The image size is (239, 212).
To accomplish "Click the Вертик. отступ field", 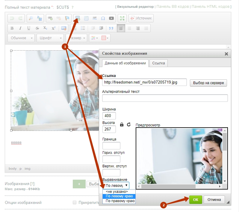I will [x=111, y=173].
